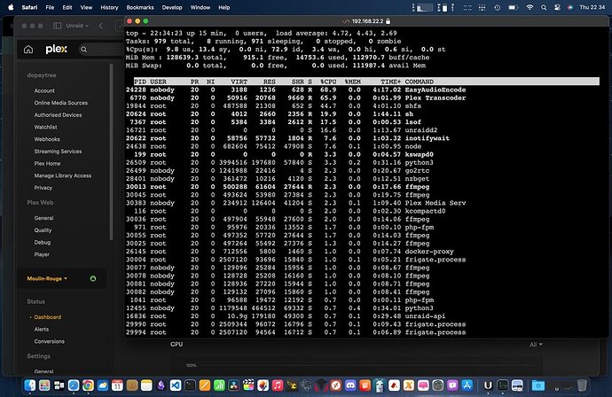Open Pages from the Dock
Screen dimensions: 612x397
point(205,385)
